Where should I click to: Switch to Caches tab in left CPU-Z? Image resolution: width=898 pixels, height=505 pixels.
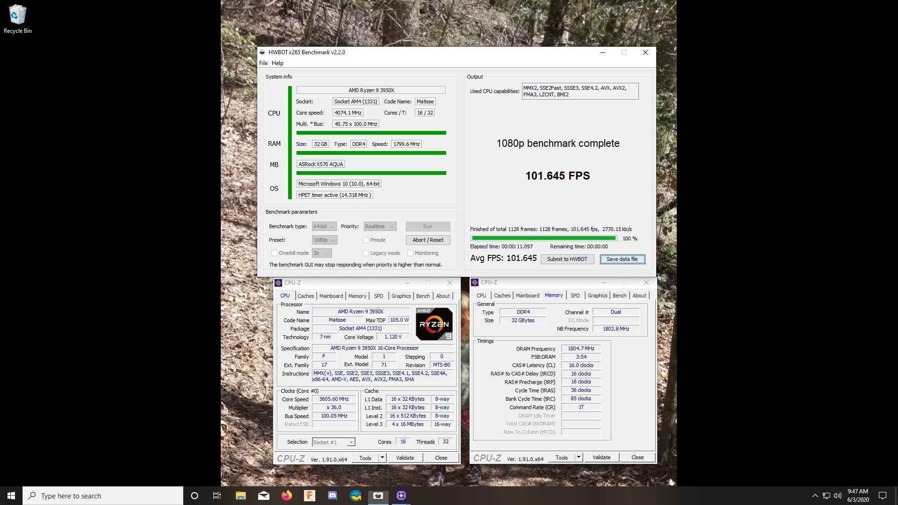306,296
